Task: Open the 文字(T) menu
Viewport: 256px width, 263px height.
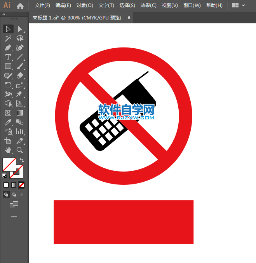Action: pos(106,5)
